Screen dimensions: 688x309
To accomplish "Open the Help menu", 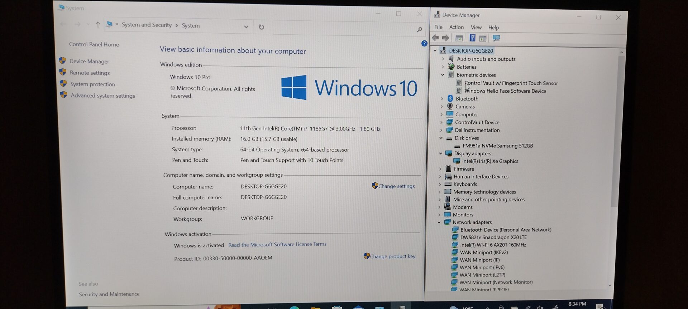I will tap(493, 28).
